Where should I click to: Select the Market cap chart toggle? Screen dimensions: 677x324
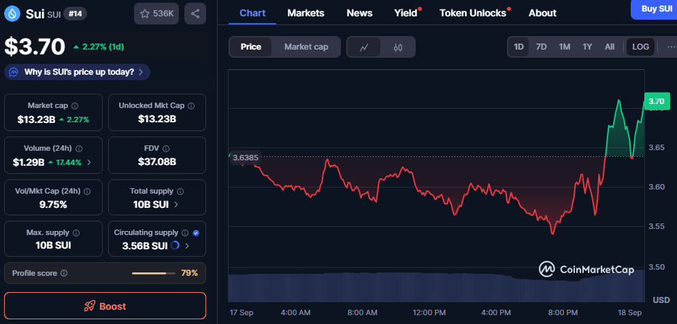(306, 47)
